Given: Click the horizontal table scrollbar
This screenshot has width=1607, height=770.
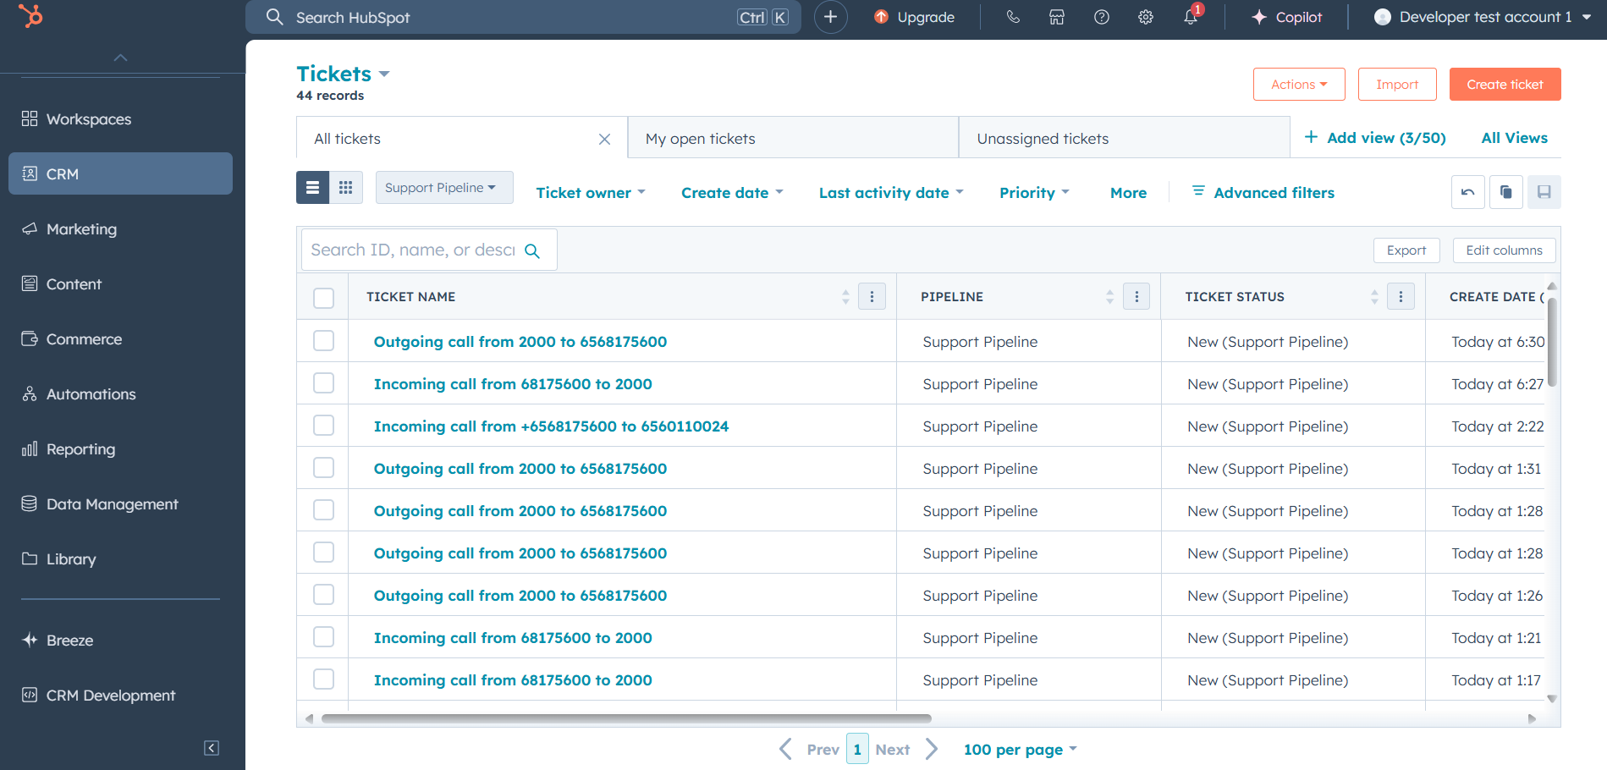Looking at the screenshot, I should (x=626, y=718).
